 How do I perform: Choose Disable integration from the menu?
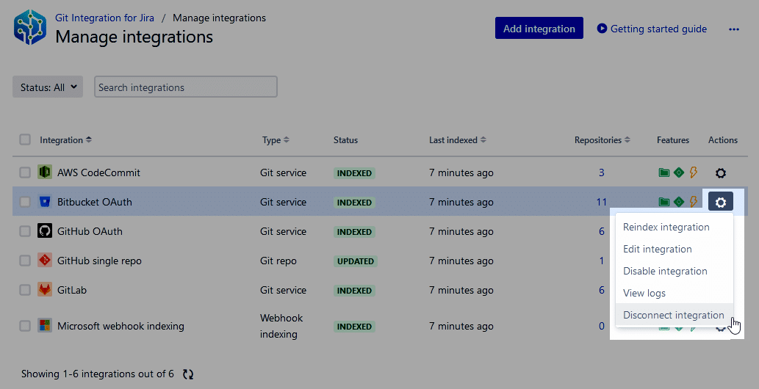click(674, 271)
